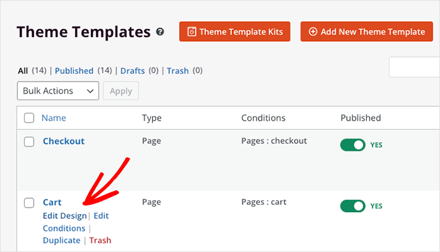
Task: Tick the select-all checkbox in header
Action: click(x=29, y=118)
